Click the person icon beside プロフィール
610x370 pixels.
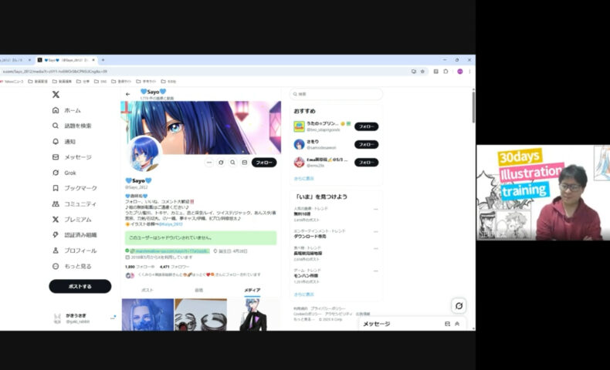56,251
